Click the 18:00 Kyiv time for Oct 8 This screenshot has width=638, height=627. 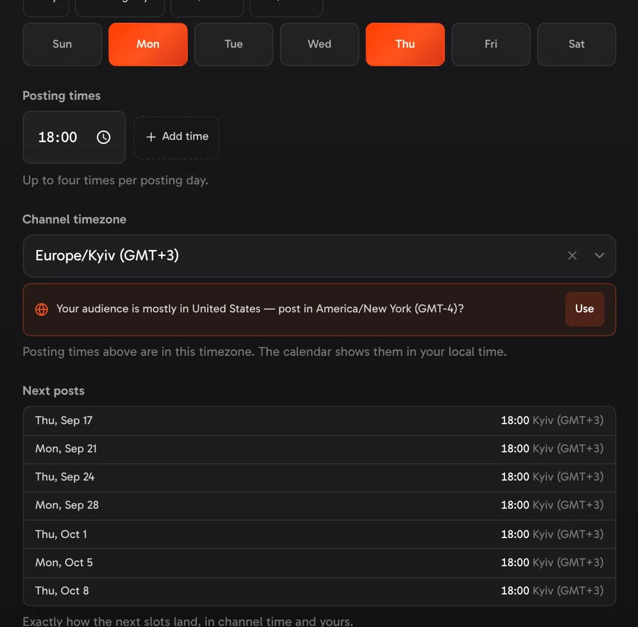552,591
